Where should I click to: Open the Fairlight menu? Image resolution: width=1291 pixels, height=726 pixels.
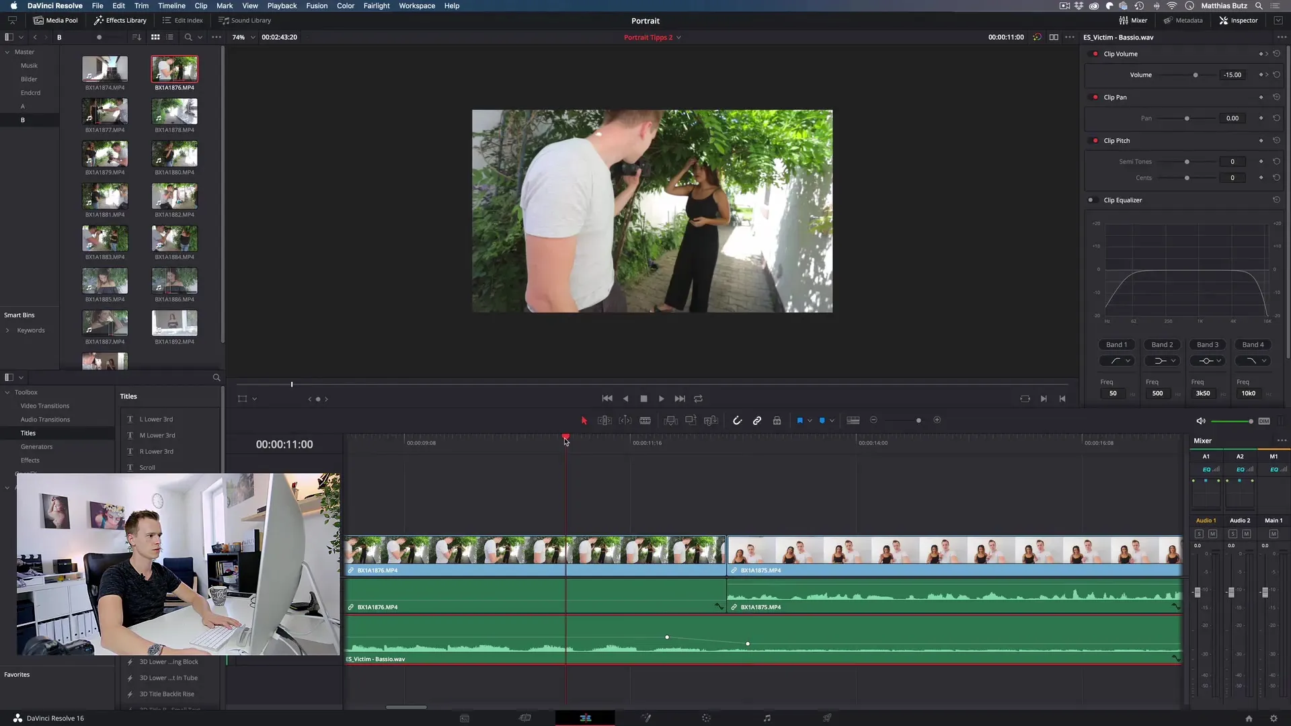click(377, 6)
